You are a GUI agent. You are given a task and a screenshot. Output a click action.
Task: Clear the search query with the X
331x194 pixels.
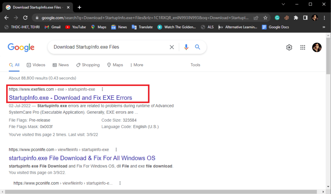(172, 47)
